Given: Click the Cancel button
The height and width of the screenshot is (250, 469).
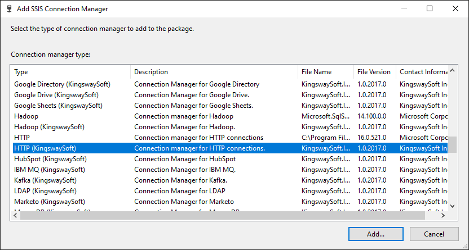Looking at the screenshot, I should point(434,234).
